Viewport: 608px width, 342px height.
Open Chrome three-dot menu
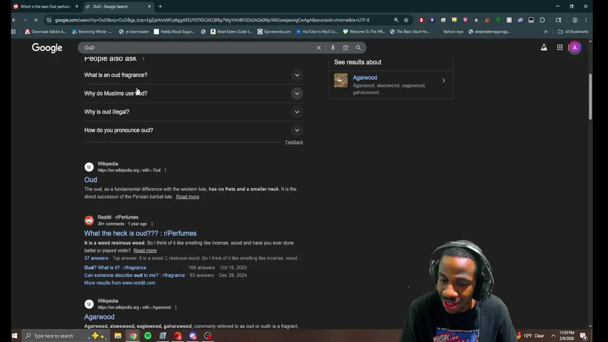click(586, 20)
